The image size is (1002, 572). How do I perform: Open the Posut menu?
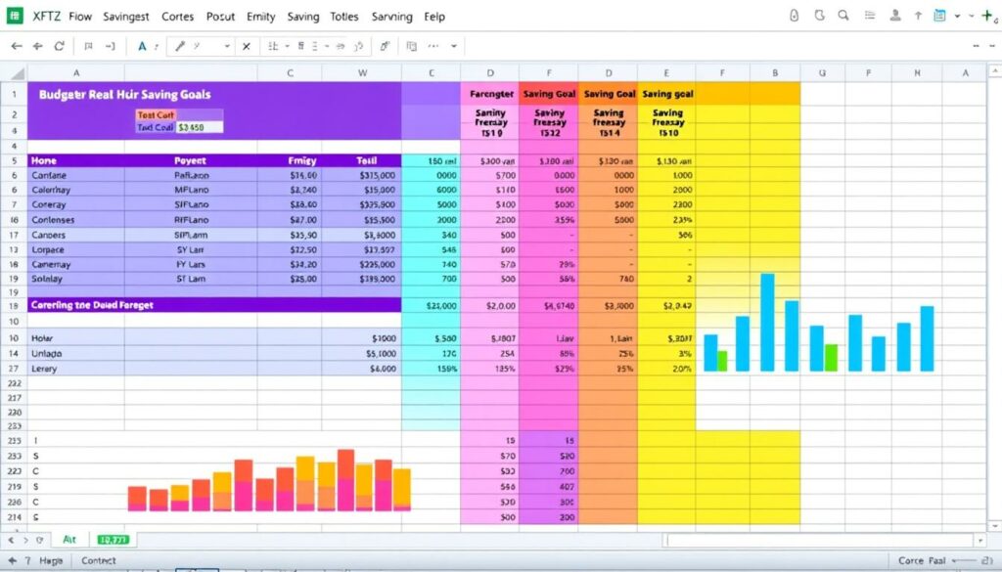tap(220, 17)
